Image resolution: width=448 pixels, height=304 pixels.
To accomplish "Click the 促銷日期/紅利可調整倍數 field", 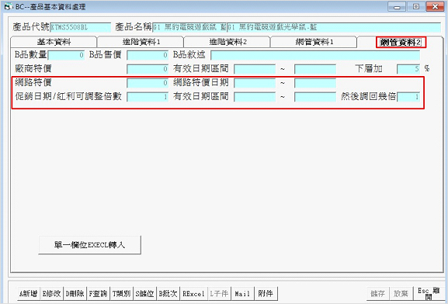I will [148, 97].
